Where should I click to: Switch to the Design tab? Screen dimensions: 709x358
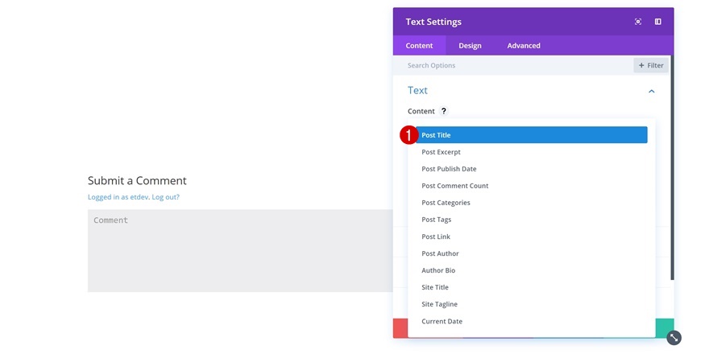[470, 46]
